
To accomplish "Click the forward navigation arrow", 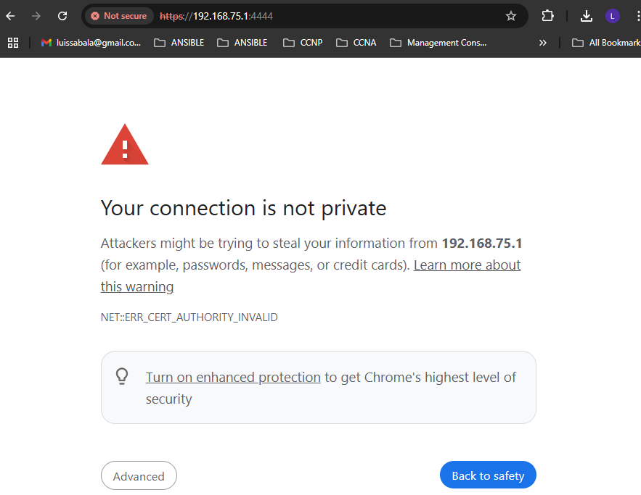I will pyautogui.click(x=36, y=16).
